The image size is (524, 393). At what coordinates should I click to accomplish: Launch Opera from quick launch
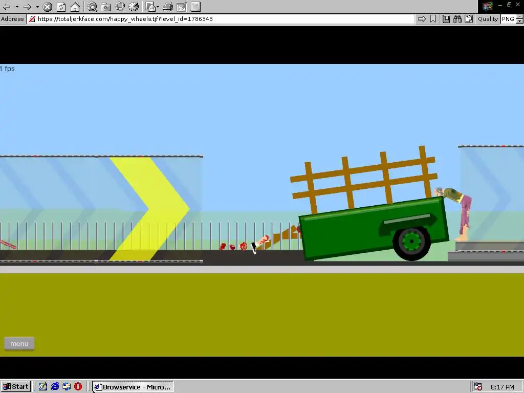(x=78, y=387)
